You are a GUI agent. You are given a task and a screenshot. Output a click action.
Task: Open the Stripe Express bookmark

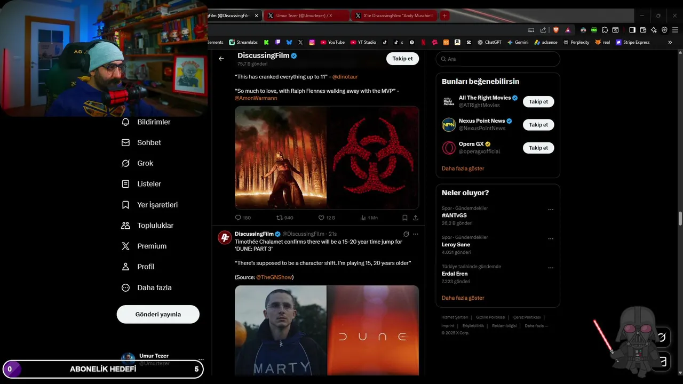pyautogui.click(x=633, y=42)
